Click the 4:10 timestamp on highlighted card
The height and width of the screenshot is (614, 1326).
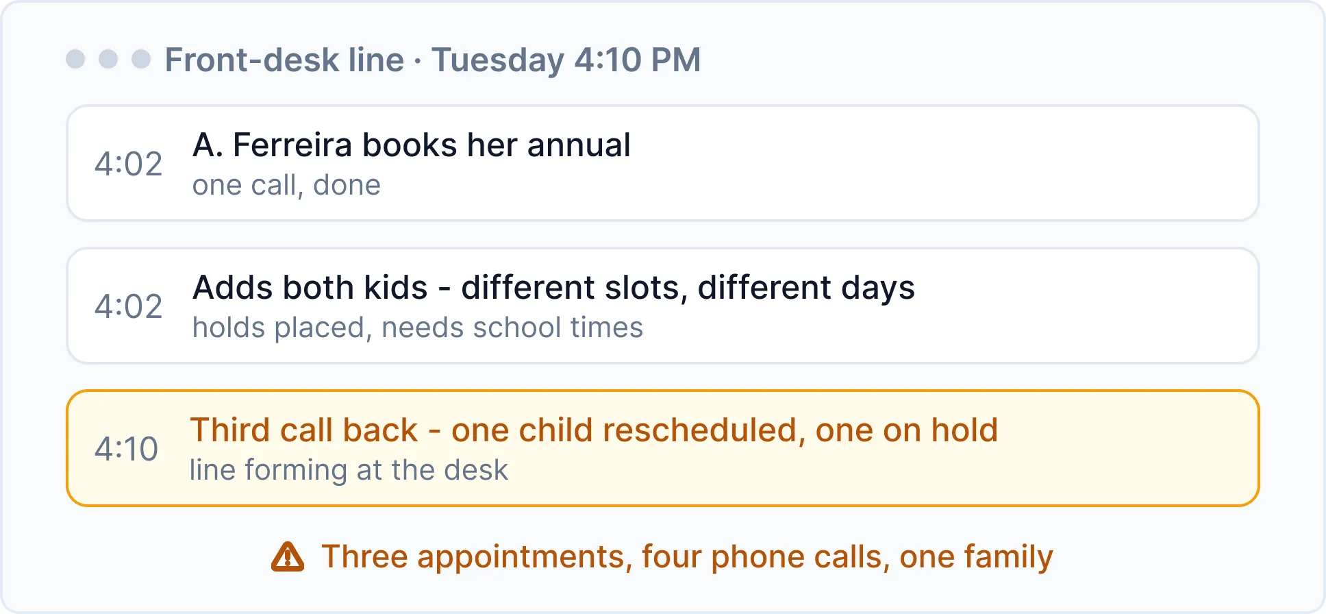126,449
